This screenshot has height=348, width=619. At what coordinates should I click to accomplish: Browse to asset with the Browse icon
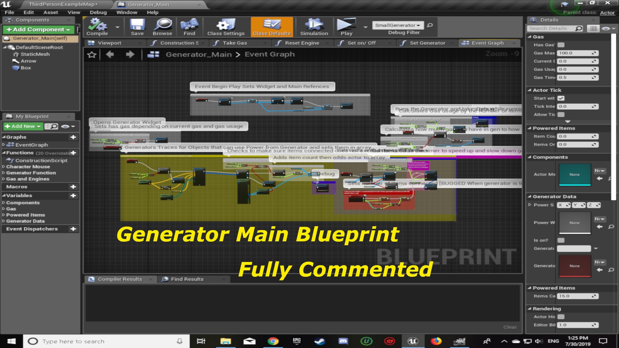163,26
